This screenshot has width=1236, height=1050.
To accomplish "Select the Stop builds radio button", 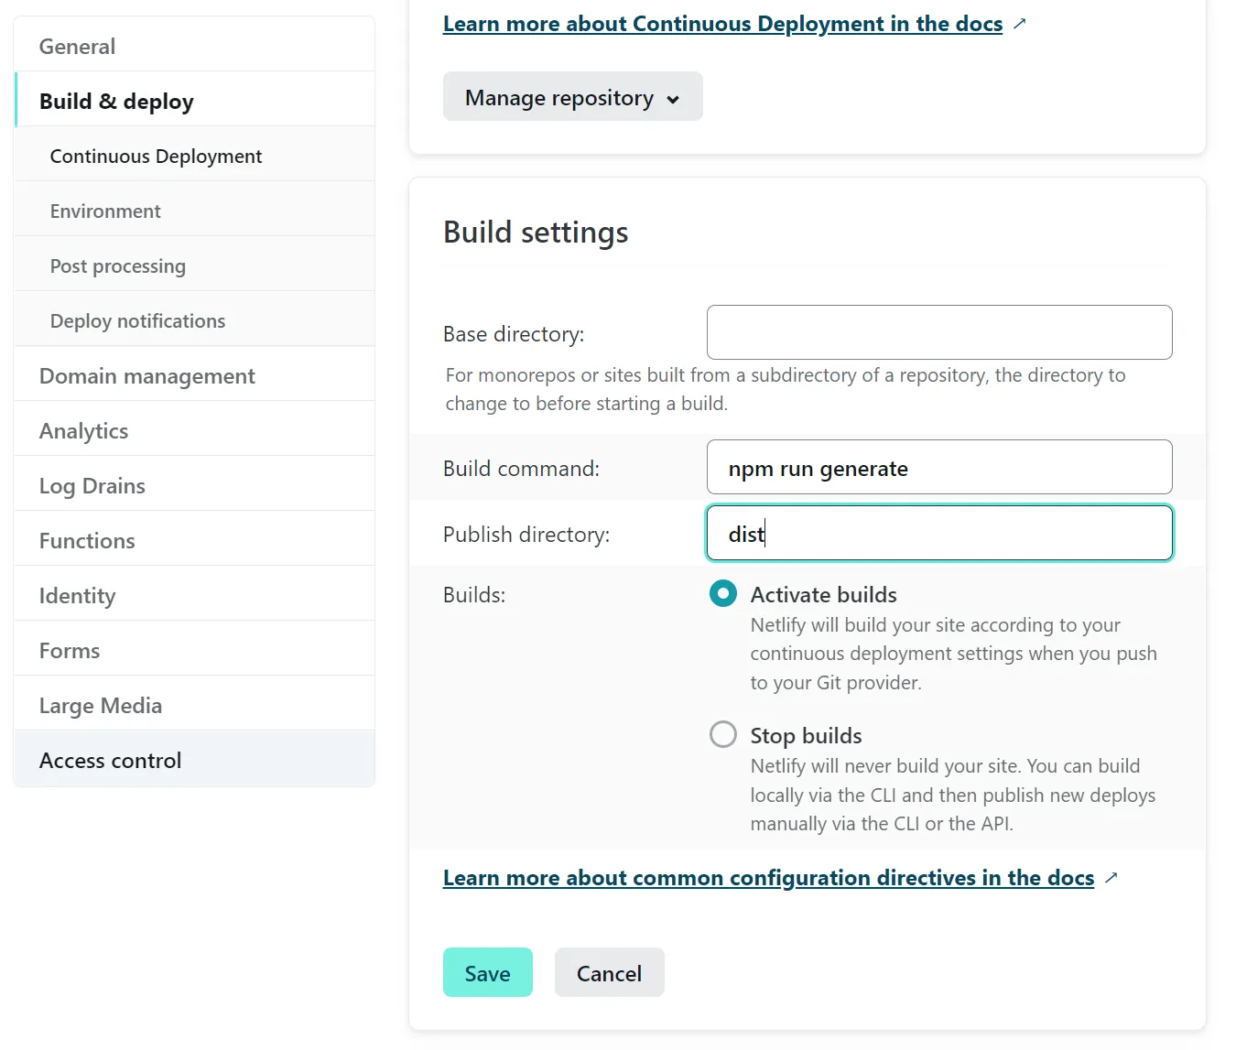I will click(x=723, y=734).
